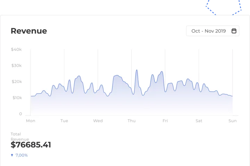This screenshot has width=250, height=166.
Task: Select the Fri axis label
Action: point(165,121)
